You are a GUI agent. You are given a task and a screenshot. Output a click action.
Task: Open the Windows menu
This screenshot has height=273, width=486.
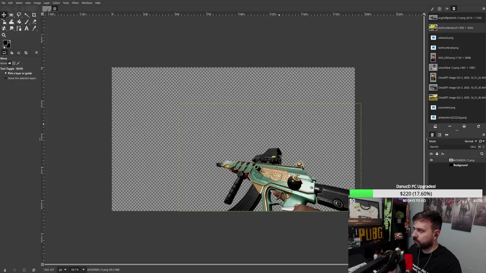[x=87, y=3]
